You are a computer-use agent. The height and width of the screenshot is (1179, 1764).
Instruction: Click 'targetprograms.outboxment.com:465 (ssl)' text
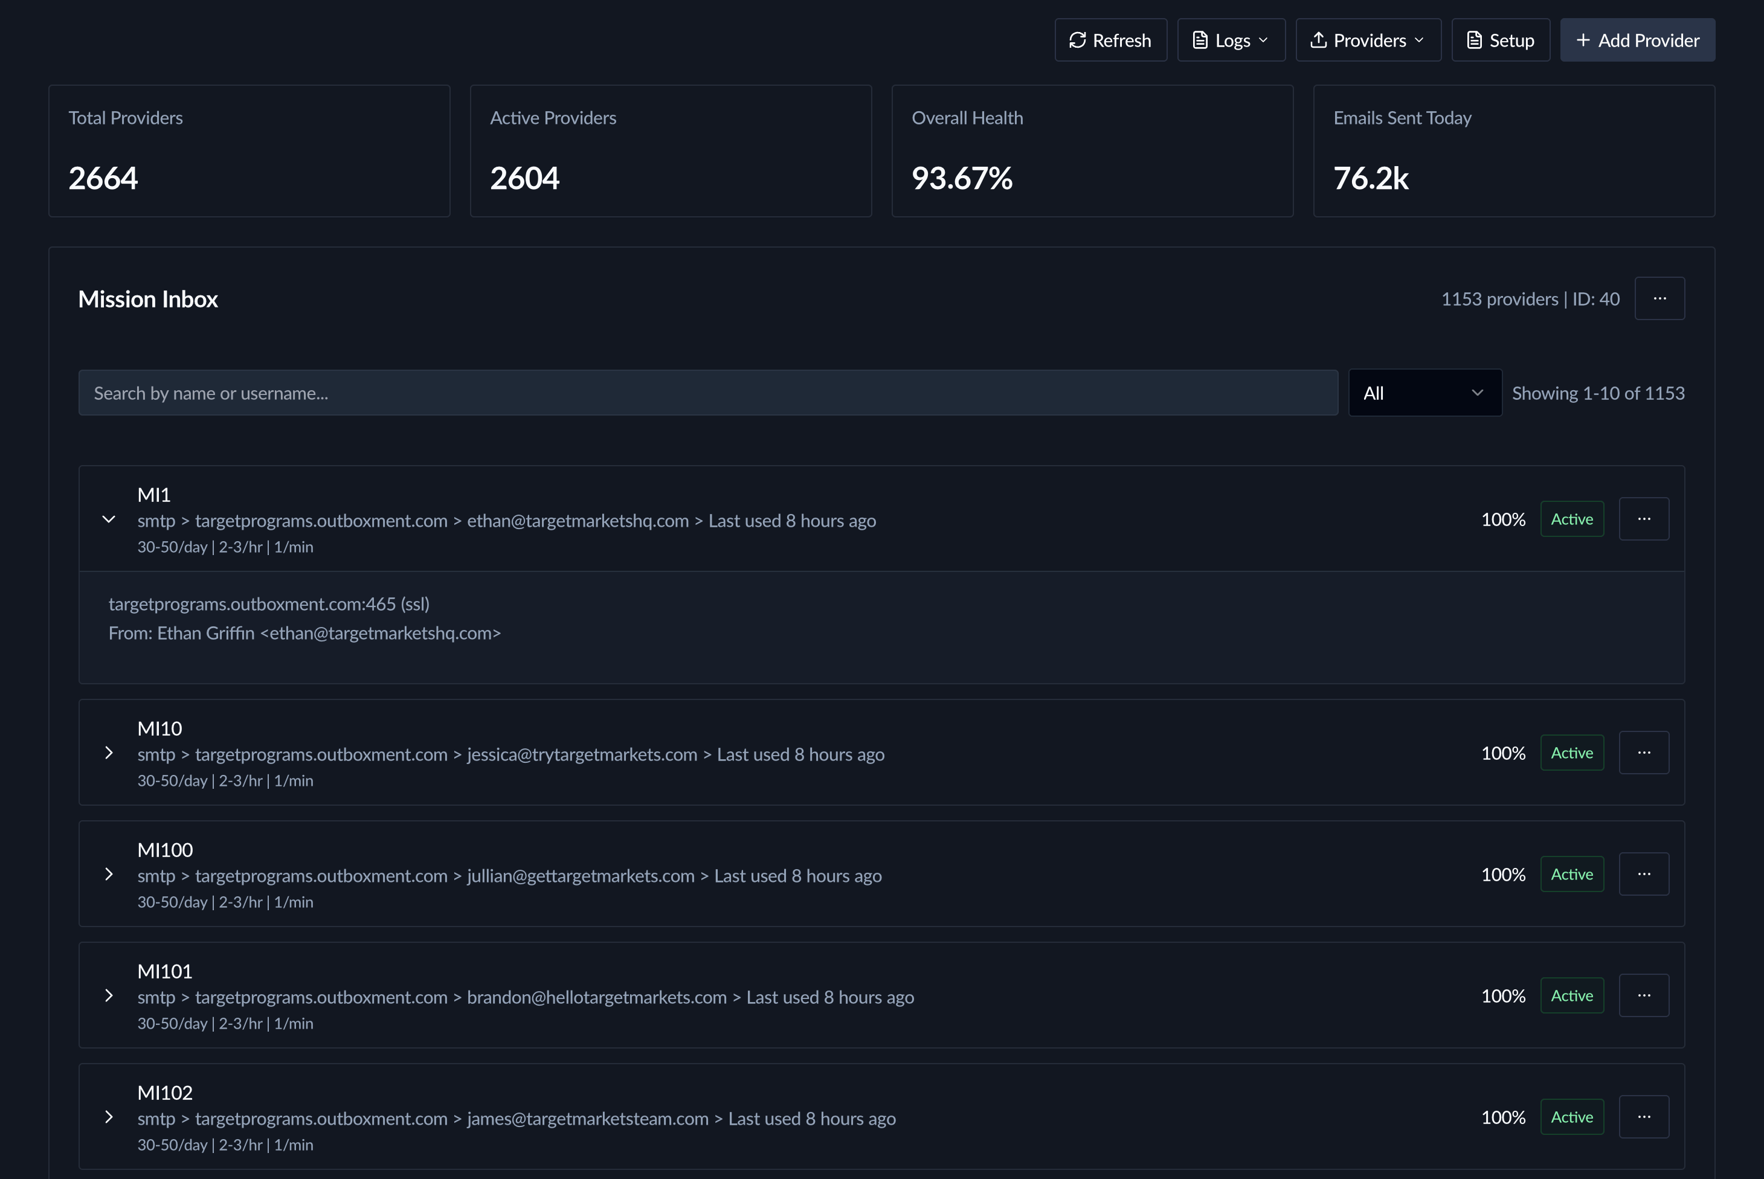[x=269, y=604]
